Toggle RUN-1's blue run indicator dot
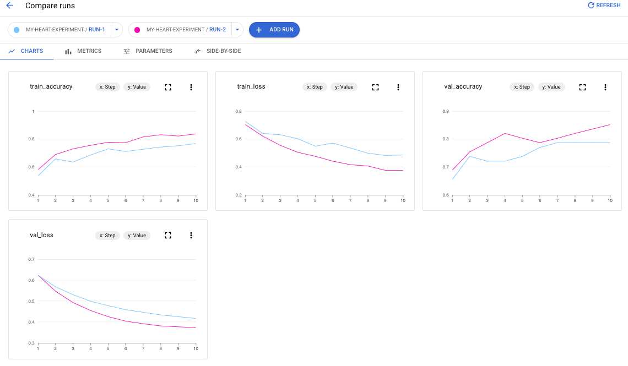Image resolution: width=628 pixels, height=366 pixels. click(x=16, y=29)
